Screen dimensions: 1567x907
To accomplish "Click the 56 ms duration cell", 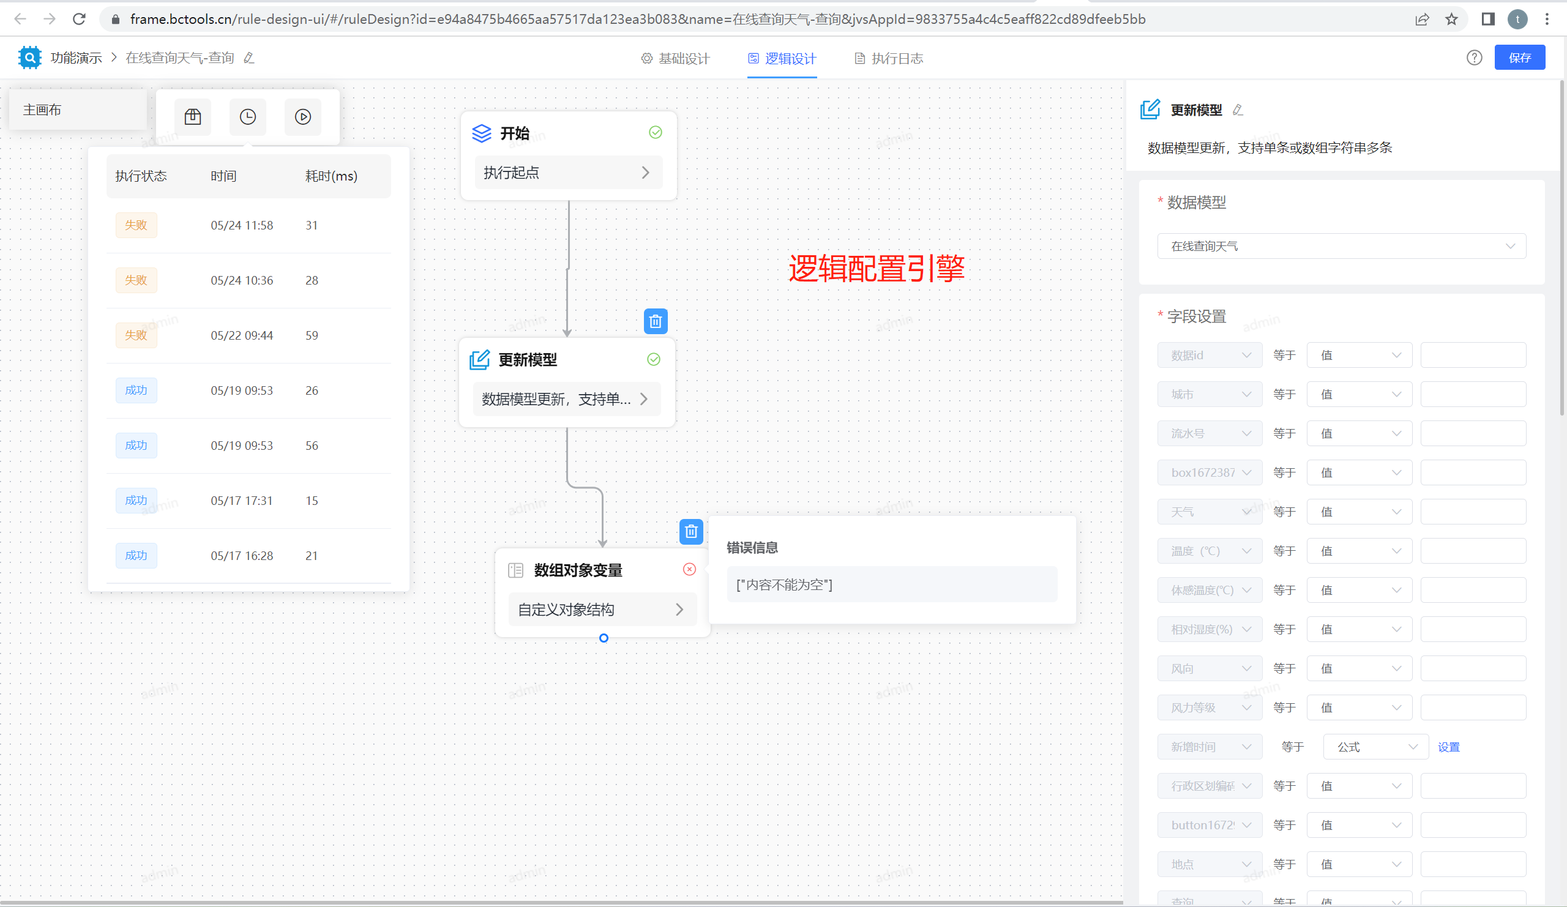I will pyautogui.click(x=312, y=446).
